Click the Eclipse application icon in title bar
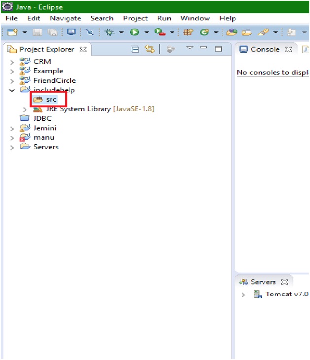 [x=7, y=7]
